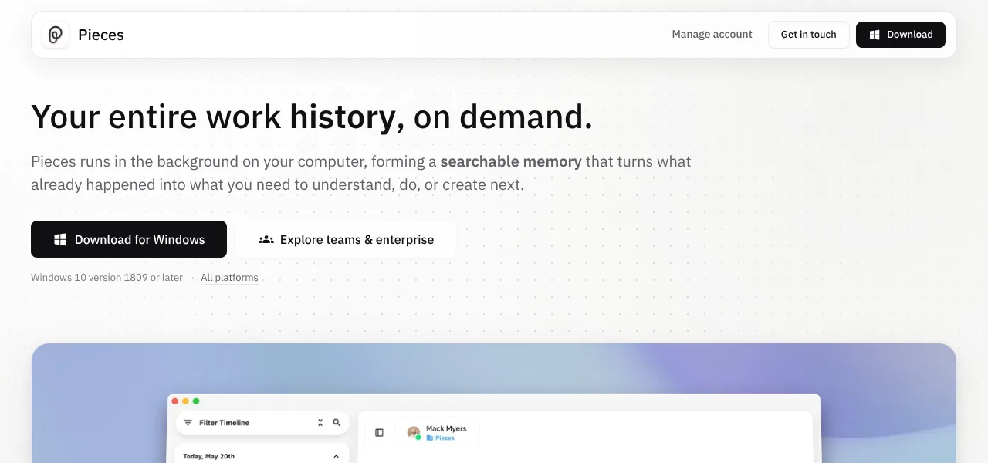Click the Filter Timeline field in mockup
Screen dimensions: 988x463
[x=262, y=423]
